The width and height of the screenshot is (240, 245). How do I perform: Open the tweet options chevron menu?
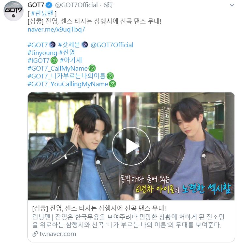pyautogui.click(x=232, y=5)
